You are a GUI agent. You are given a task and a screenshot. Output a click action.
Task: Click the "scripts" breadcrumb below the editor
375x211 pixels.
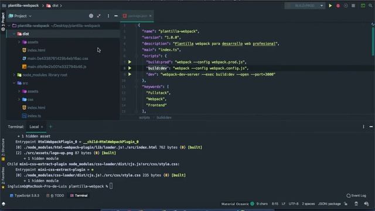(x=145, y=118)
